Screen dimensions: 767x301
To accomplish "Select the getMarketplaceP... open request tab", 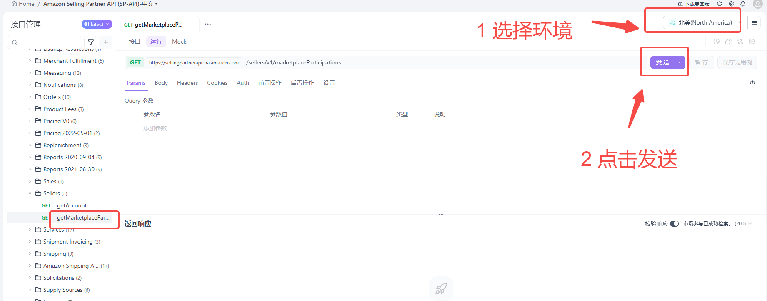I will point(159,25).
